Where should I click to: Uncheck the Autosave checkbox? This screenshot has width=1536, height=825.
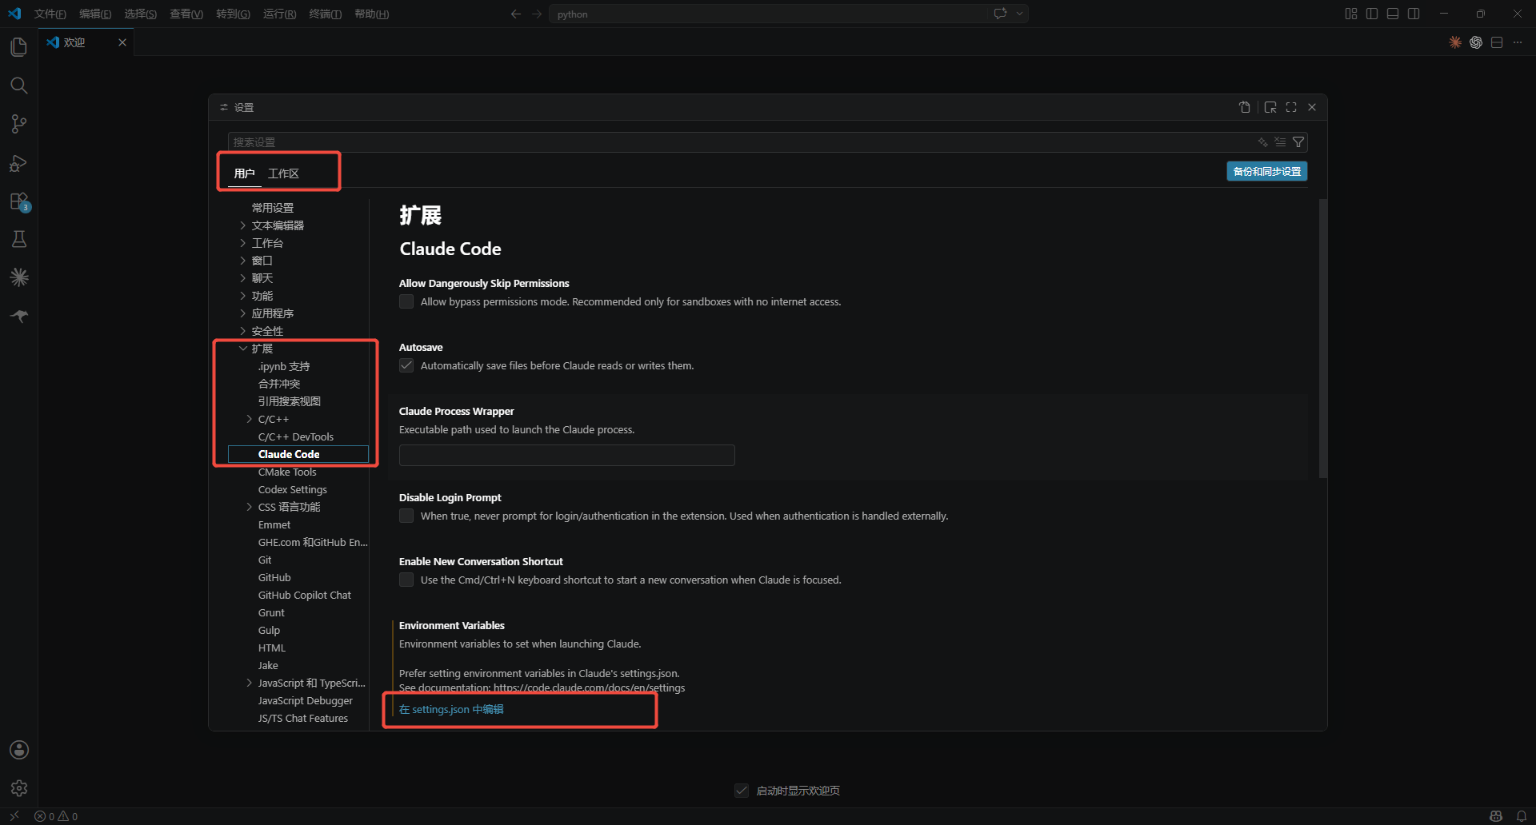click(x=406, y=365)
